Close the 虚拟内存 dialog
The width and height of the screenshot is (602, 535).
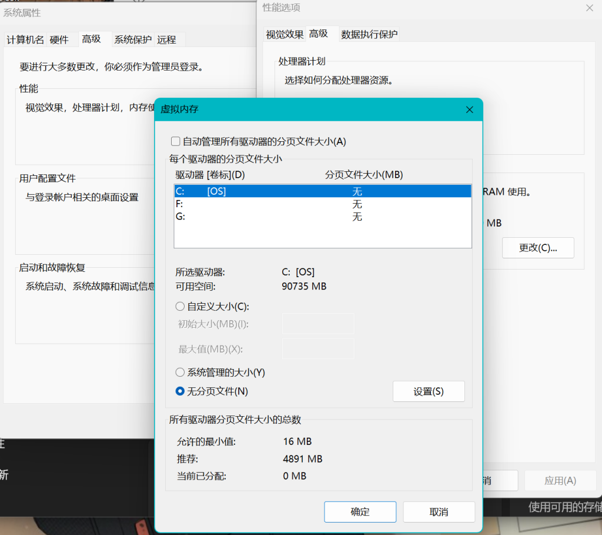click(x=469, y=110)
